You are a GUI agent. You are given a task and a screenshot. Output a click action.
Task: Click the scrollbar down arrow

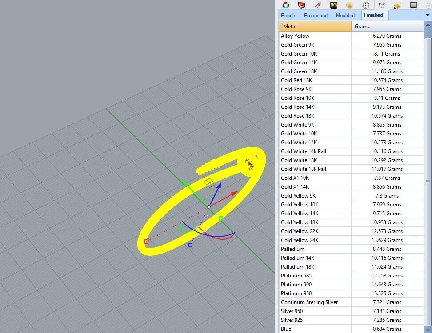(x=428, y=329)
